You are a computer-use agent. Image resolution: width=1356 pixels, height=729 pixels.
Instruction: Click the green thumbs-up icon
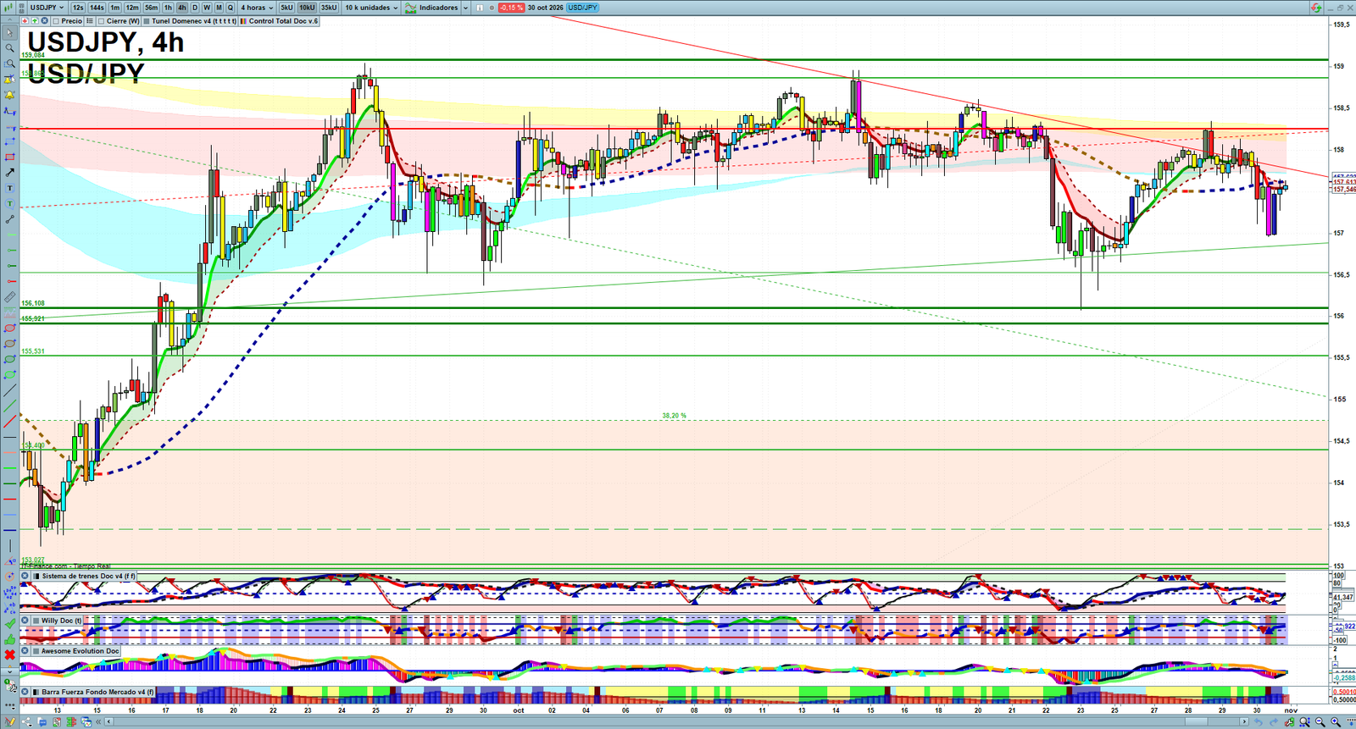click(9, 640)
